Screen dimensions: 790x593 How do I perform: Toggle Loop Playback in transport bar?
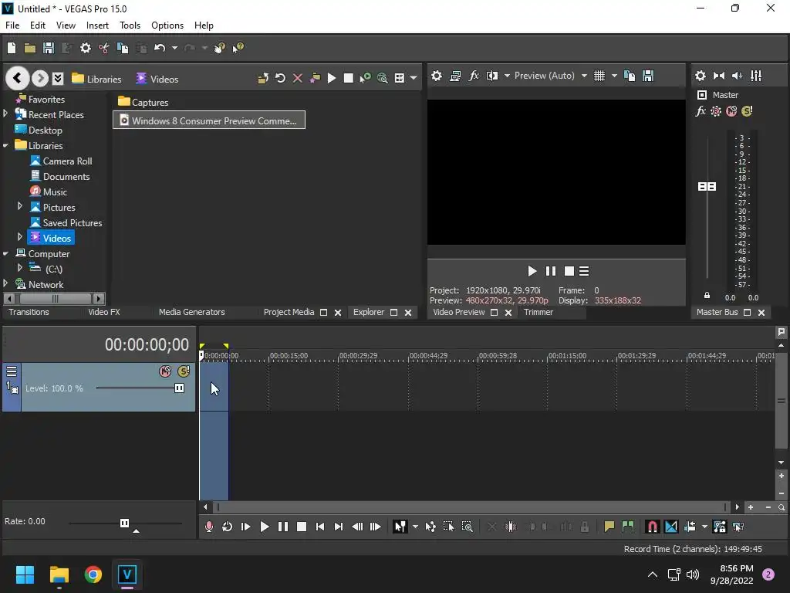[x=228, y=527]
